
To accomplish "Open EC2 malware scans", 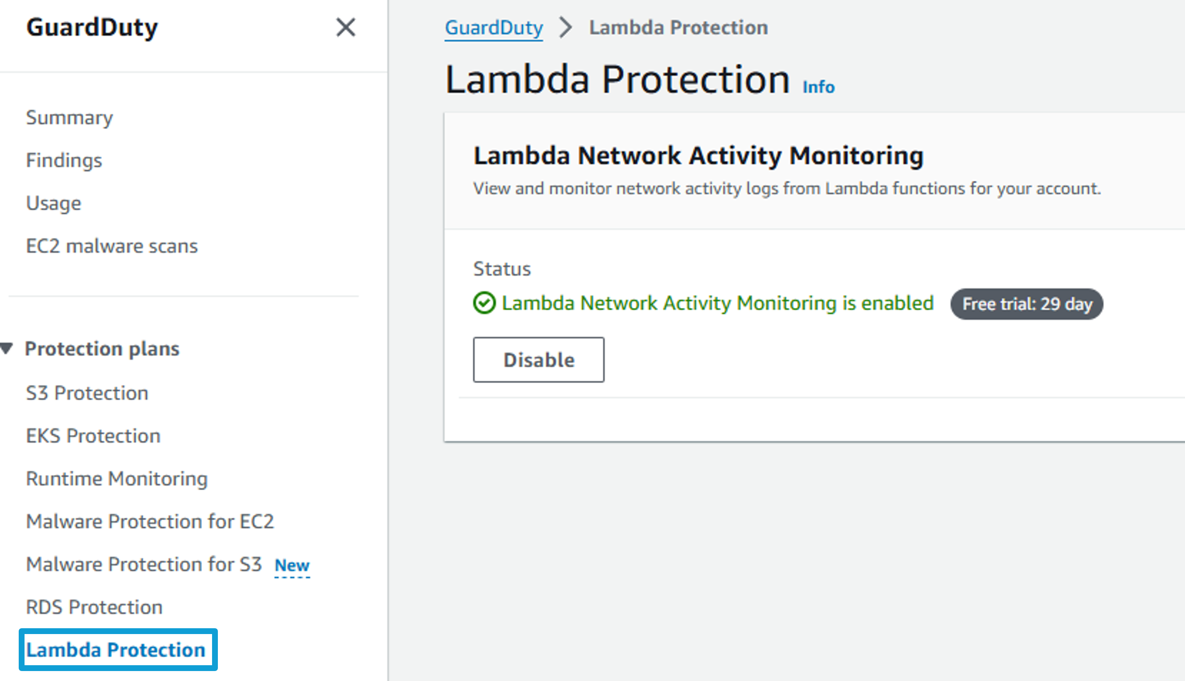I will click(112, 246).
